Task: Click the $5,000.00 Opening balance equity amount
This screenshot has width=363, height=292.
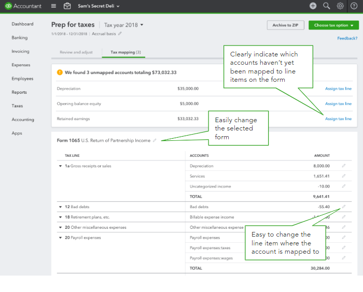Action: pos(189,104)
